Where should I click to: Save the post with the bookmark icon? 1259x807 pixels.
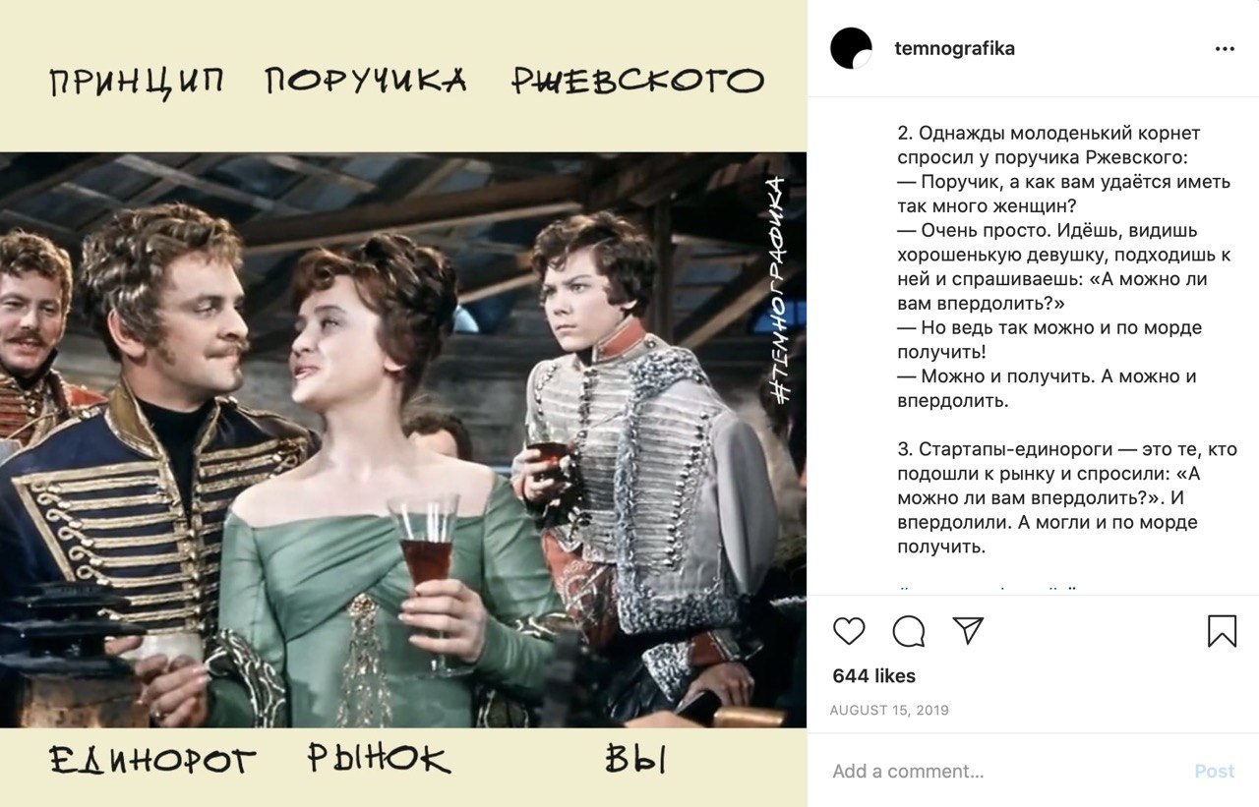pyautogui.click(x=1222, y=631)
